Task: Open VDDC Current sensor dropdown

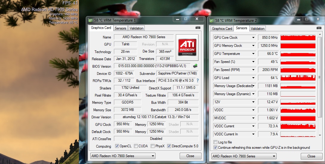Action: [253, 126]
